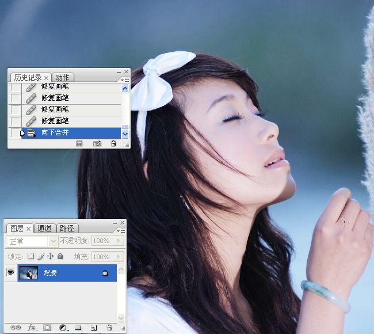This screenshot has height=334, width=374.
Task: Hide the 背景 layer with eye icon
Action: [x=11, y=273]
